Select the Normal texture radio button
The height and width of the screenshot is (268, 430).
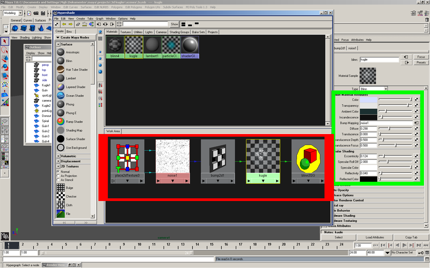click(x=58, y=172)
